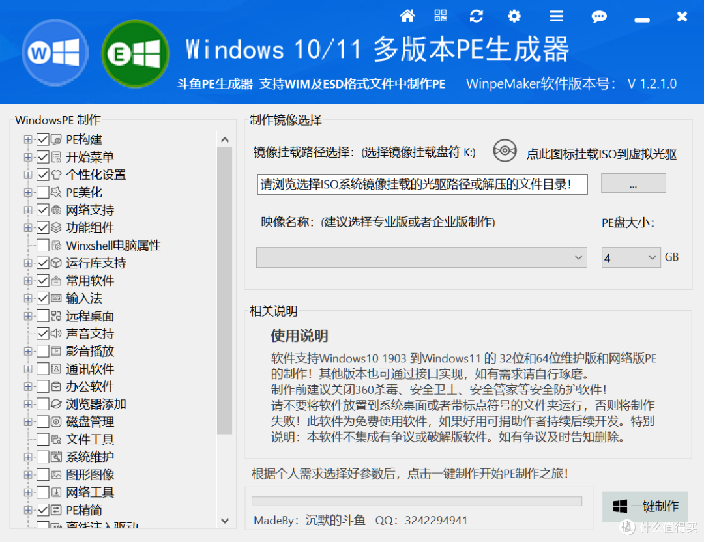Click the 网络支持 globe icon
The height and width of the screenshot is (542, 704).
pyautogui.click(x=56, y=210)
